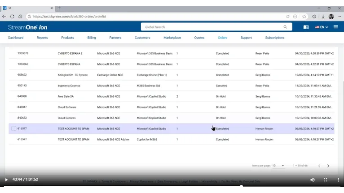The width and height of the screenshot is (344, 193).
Task: Open the browser three-dot settings menu
Action: (x=339, y=17)
